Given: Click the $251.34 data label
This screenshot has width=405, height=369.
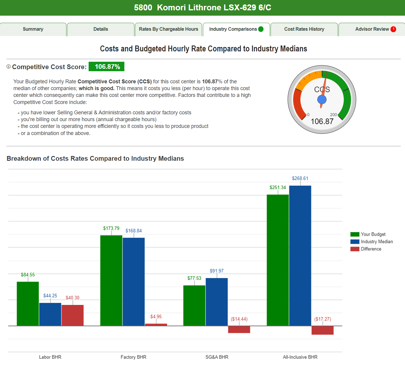Looking at the screenshot, I should (278, 188).
